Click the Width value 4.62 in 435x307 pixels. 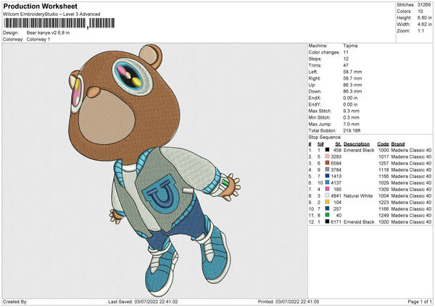point(424,25)
